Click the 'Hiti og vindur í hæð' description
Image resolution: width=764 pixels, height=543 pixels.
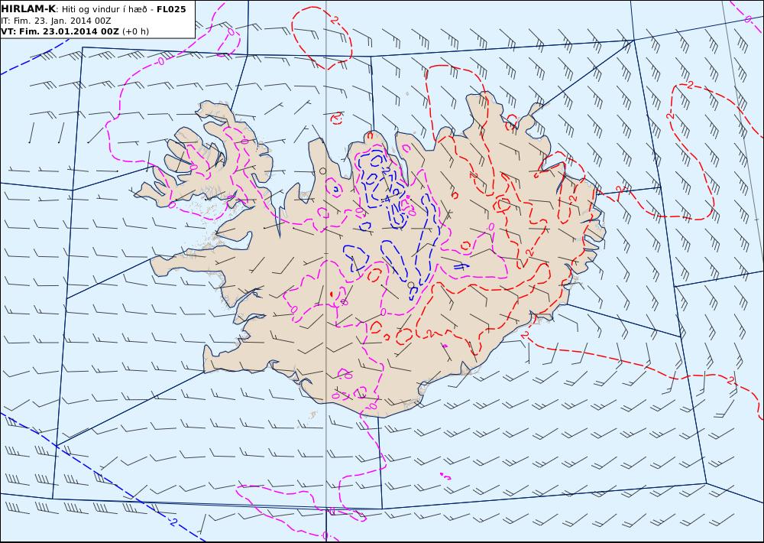pyautogui.click(x=104, y=9)
